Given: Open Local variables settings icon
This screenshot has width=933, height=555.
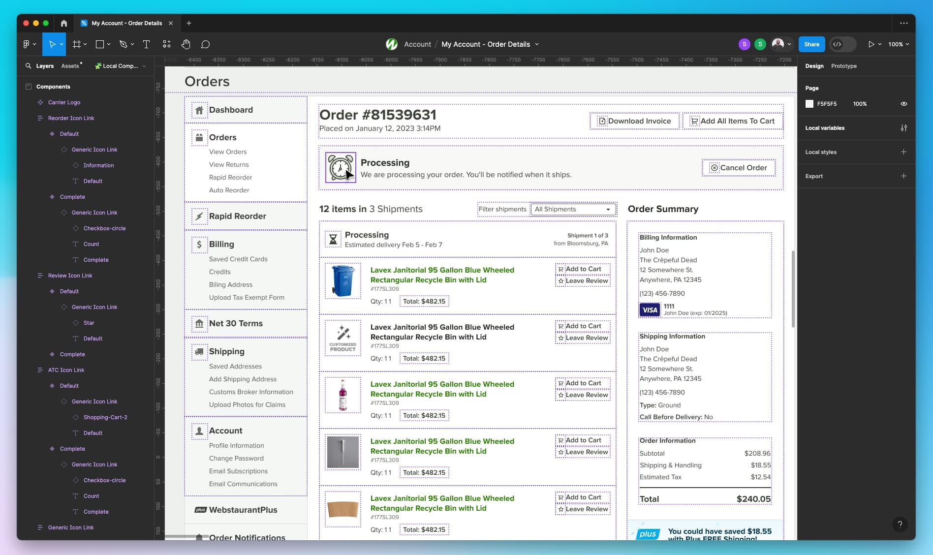Looking at the screenshot, I should click(903, 128).
